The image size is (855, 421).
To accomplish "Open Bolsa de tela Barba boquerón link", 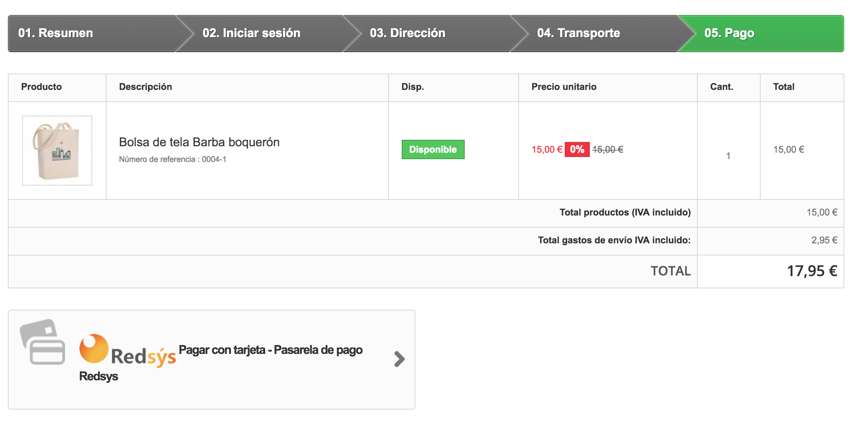I will [199, 142].
